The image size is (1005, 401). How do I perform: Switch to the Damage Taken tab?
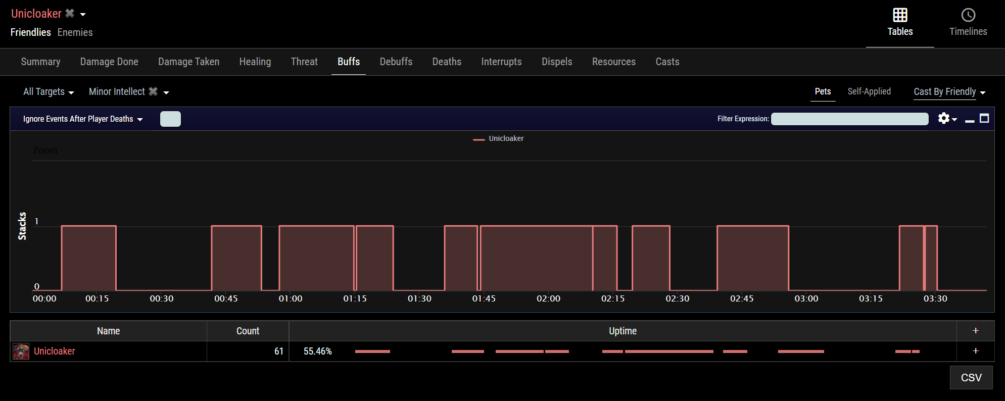tap(189, 62)
